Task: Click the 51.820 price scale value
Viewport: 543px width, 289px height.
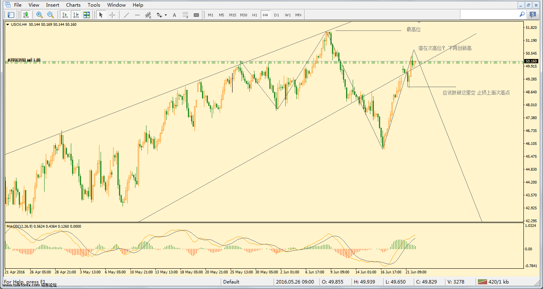Action: point(531,28)
